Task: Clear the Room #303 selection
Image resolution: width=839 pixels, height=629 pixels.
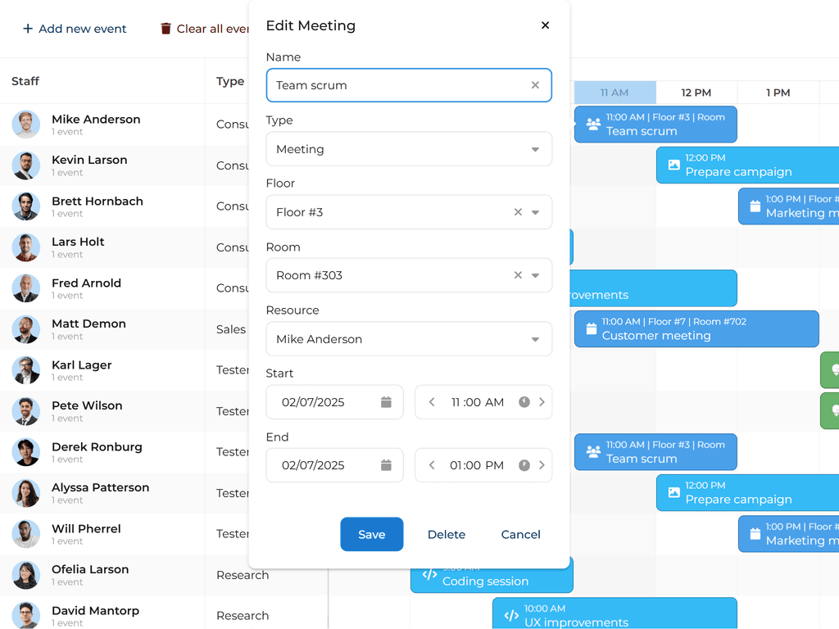Action: pyautogui.click(x=518, y=275)
